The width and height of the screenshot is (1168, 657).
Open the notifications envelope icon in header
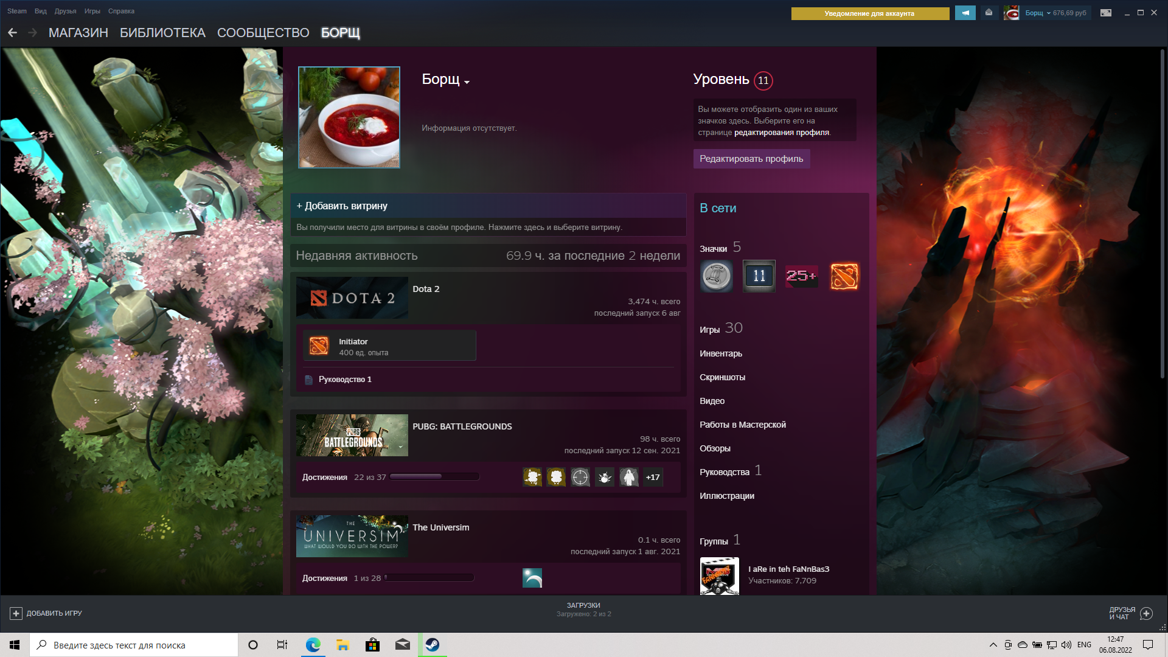pos(989,13)
